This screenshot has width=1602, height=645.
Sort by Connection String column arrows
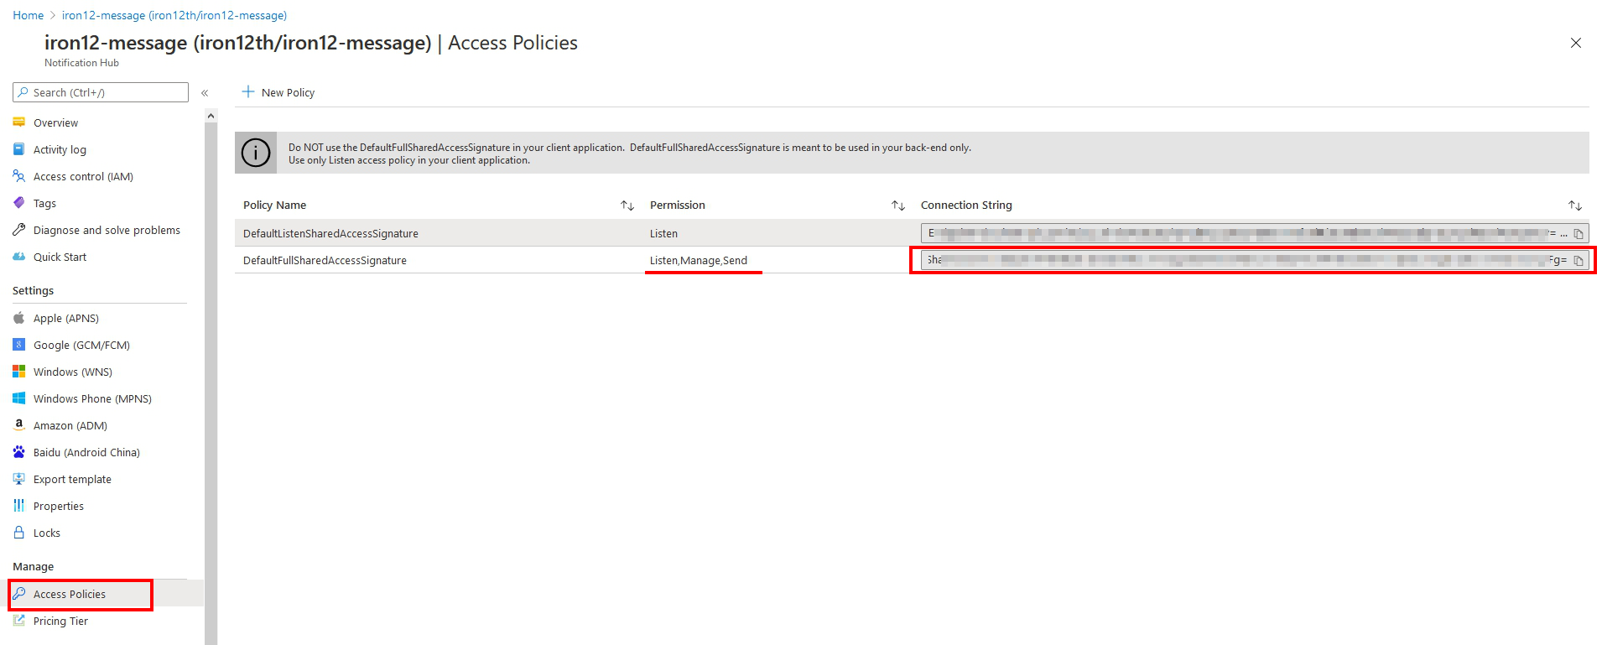click(x=1574, y=205)
